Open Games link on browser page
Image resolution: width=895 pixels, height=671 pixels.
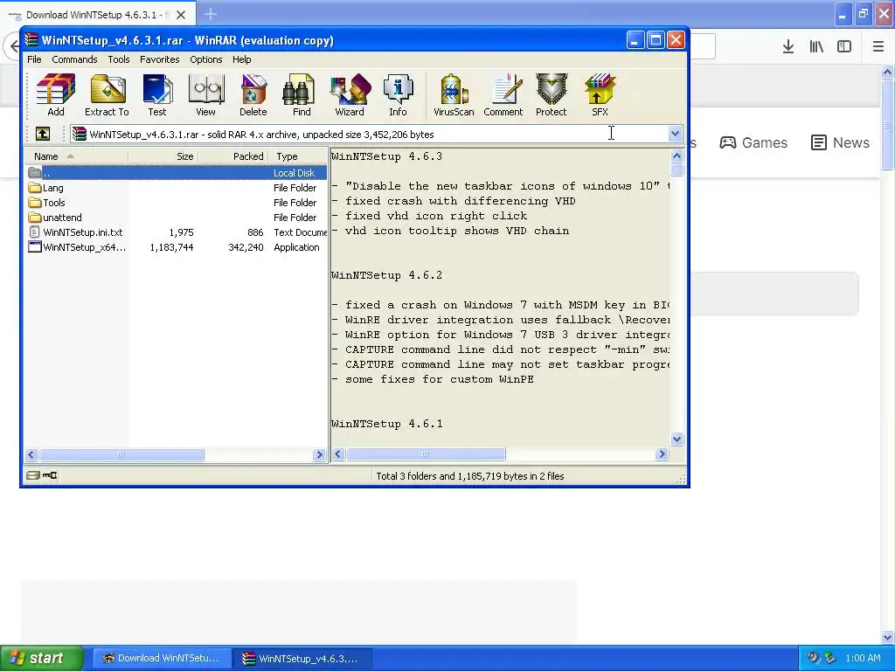[x=753, y=142]
